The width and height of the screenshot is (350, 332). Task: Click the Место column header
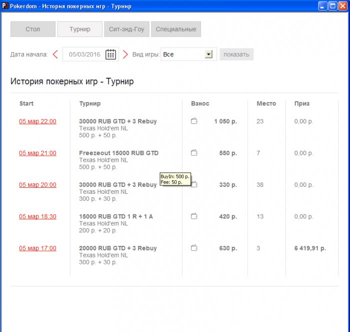(x=266, y=104)
